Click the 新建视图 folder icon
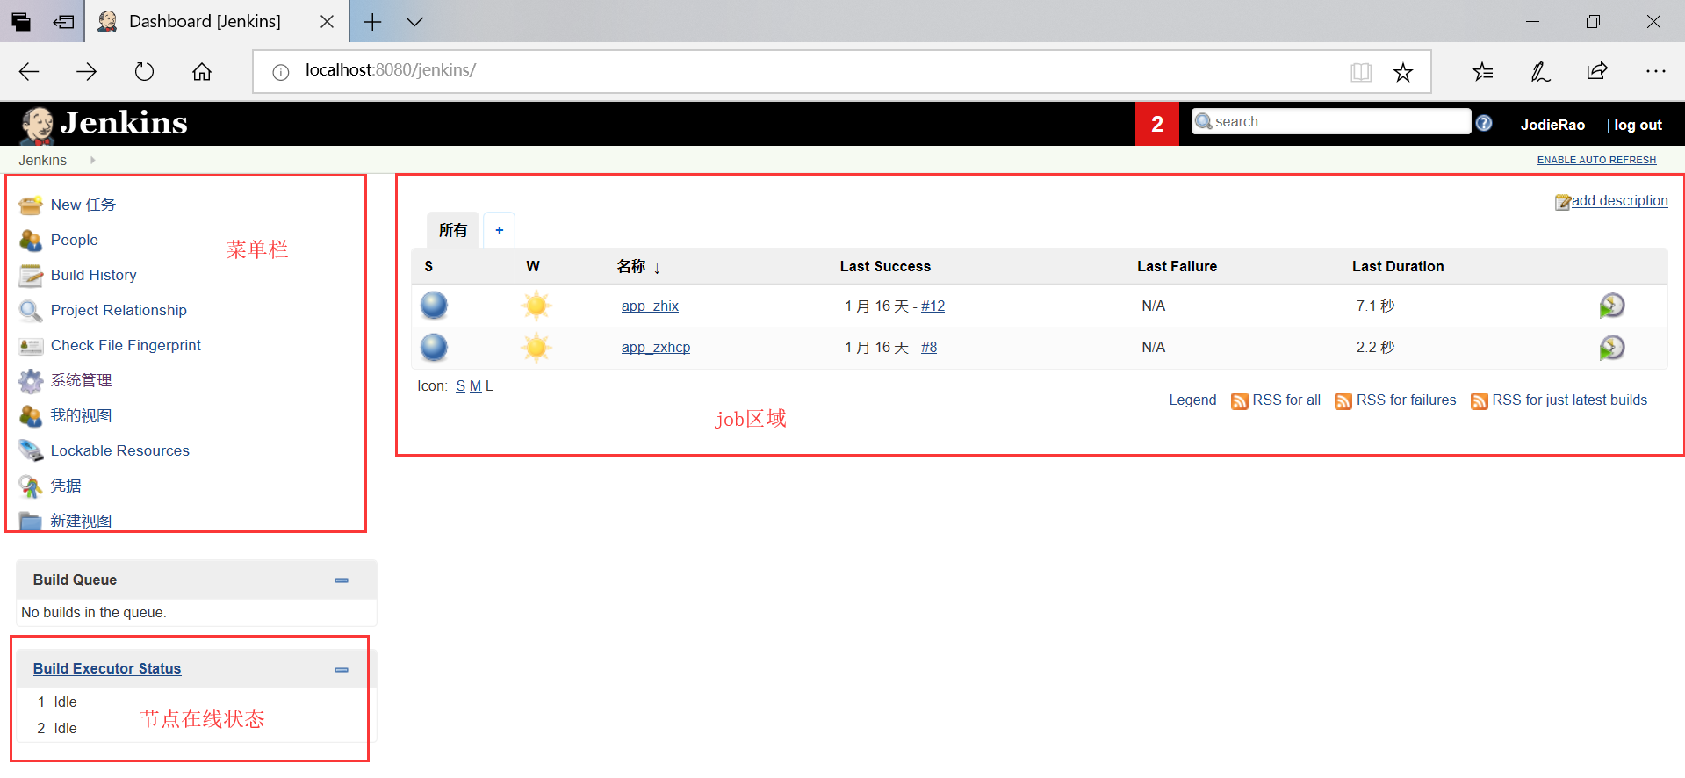 pyautogui.click(x=31, y=522)
